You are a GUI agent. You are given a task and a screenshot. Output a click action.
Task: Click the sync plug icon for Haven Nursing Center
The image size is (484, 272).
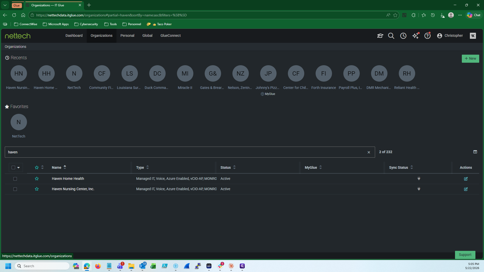(419, 189)
